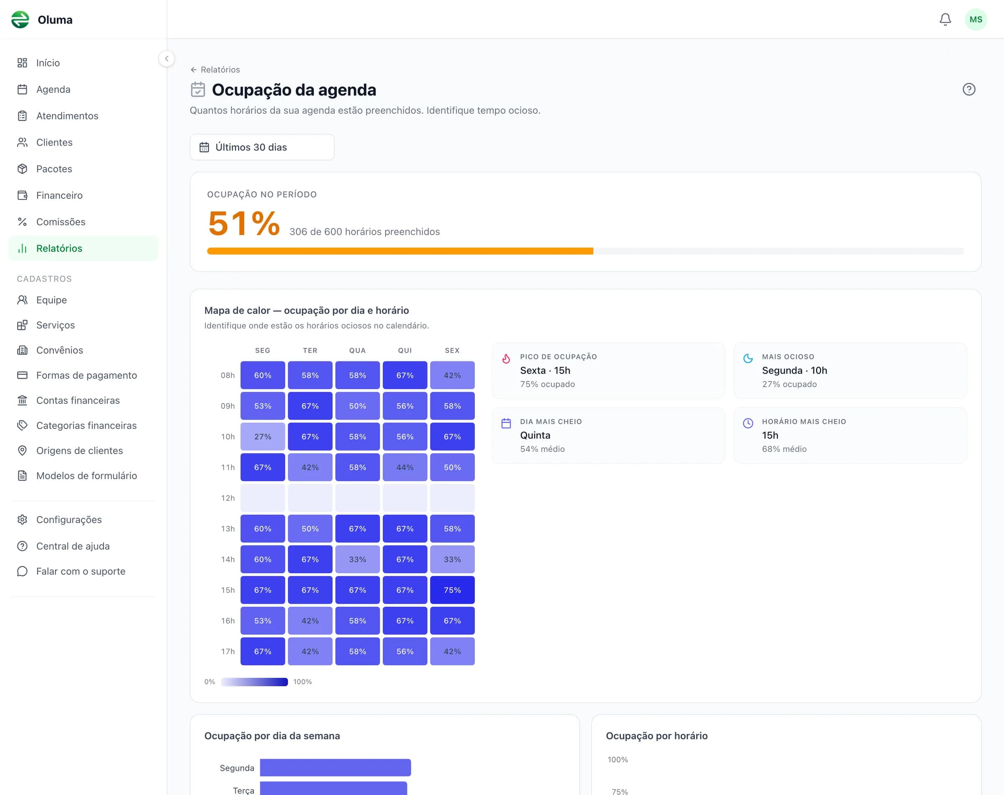Open the MS user avatar menu
Image resolution: width=1004 pixels, height=795 pixels.
[976, 20]
